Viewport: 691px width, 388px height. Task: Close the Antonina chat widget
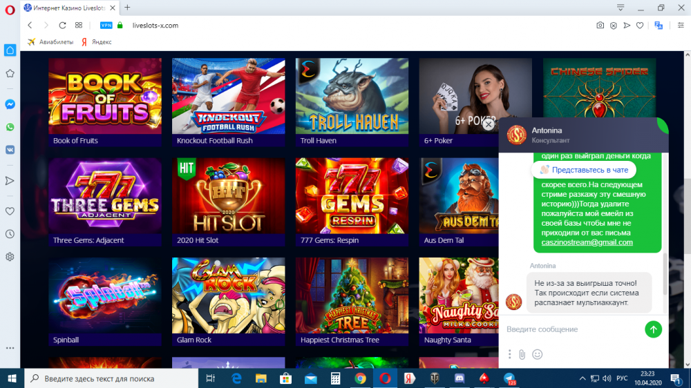tap(489, 125)
